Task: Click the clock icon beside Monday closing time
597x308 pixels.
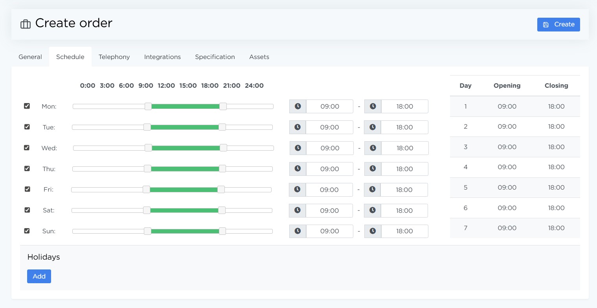Action: [373, 106]
